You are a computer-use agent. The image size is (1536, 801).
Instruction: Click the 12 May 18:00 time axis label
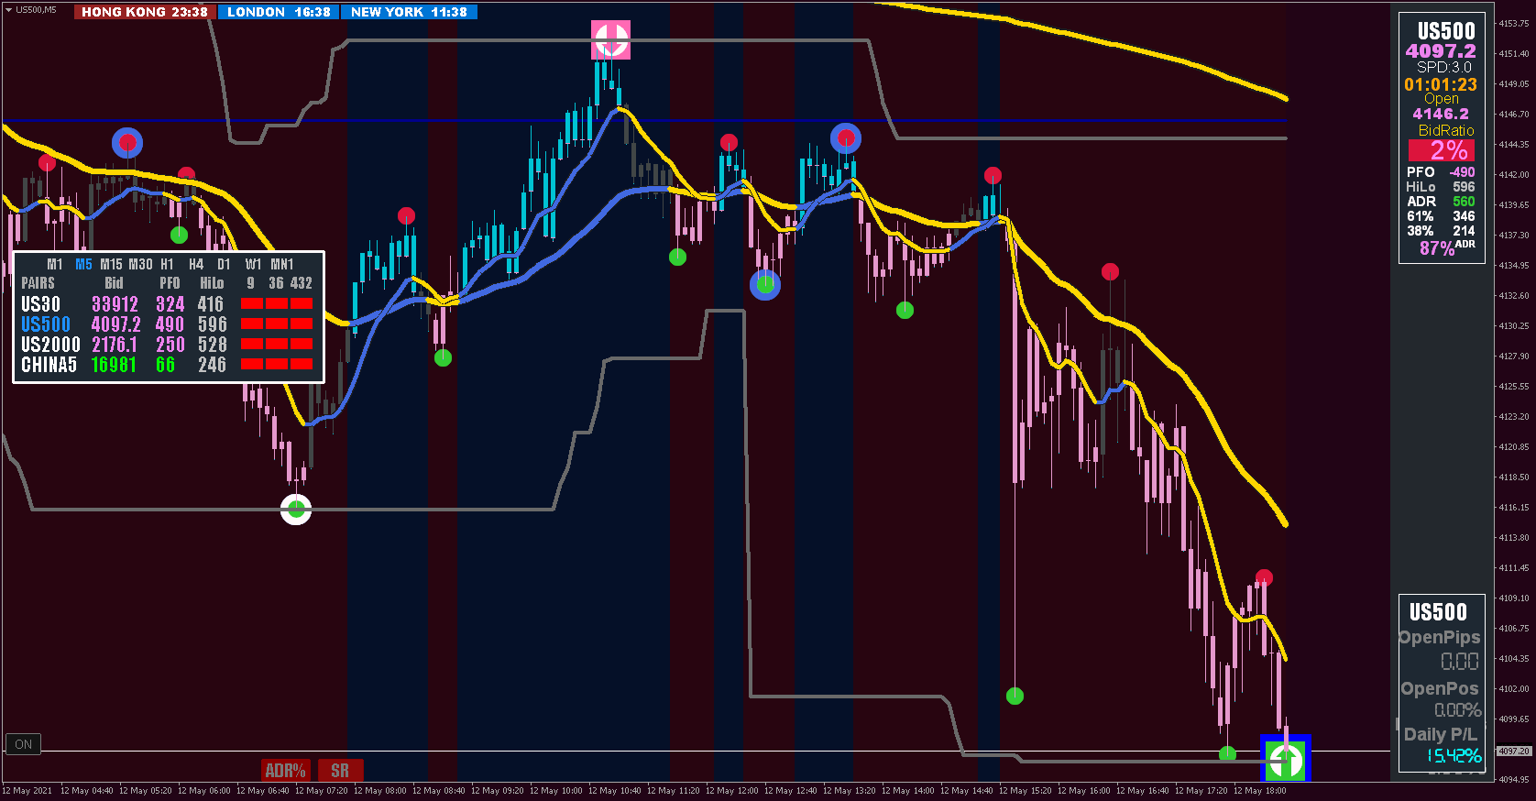tap(1259, 790)
